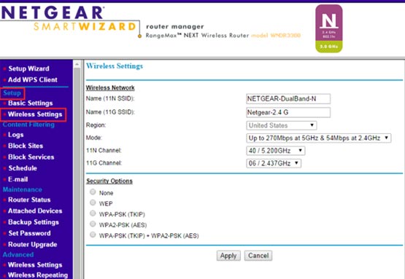Viewport: 405px width, 279px height.
Task: Open the Logs page
Action: (x=16, y=135)
